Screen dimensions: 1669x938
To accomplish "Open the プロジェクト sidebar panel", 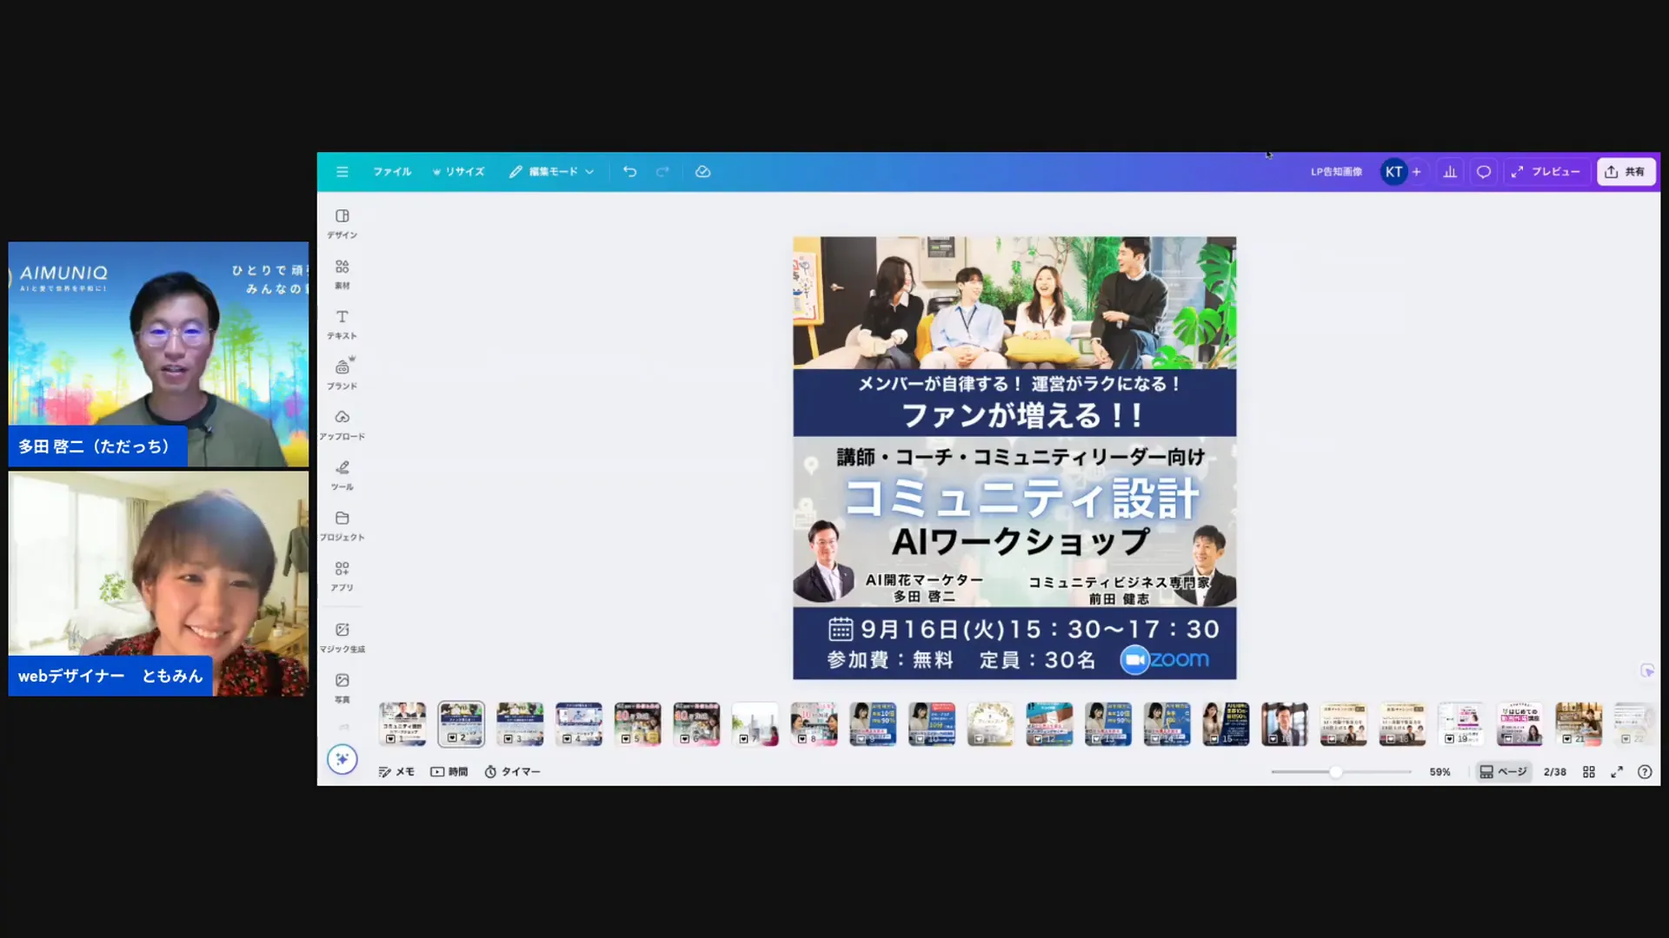I will (x=342, y=525).
